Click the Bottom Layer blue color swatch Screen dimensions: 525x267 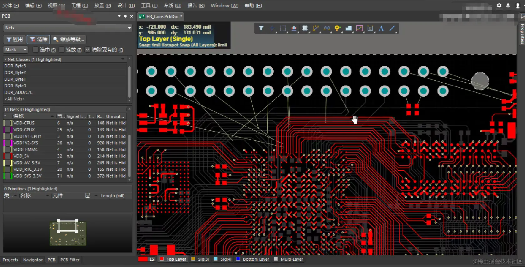click(x=238, y=259)
